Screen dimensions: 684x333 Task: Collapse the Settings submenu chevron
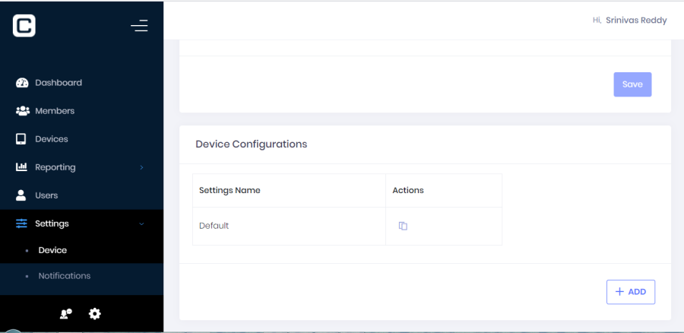141,224
